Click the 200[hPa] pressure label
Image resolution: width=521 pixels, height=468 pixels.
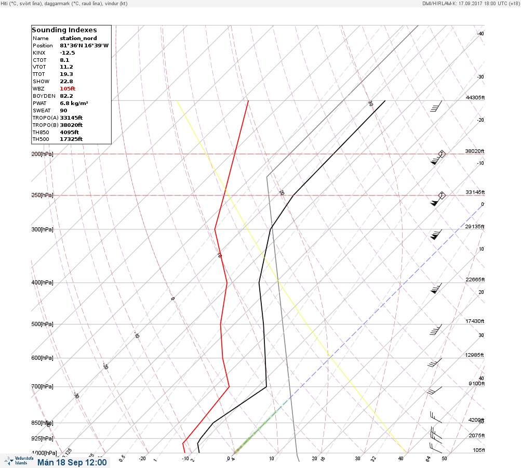tap(42, 154)
